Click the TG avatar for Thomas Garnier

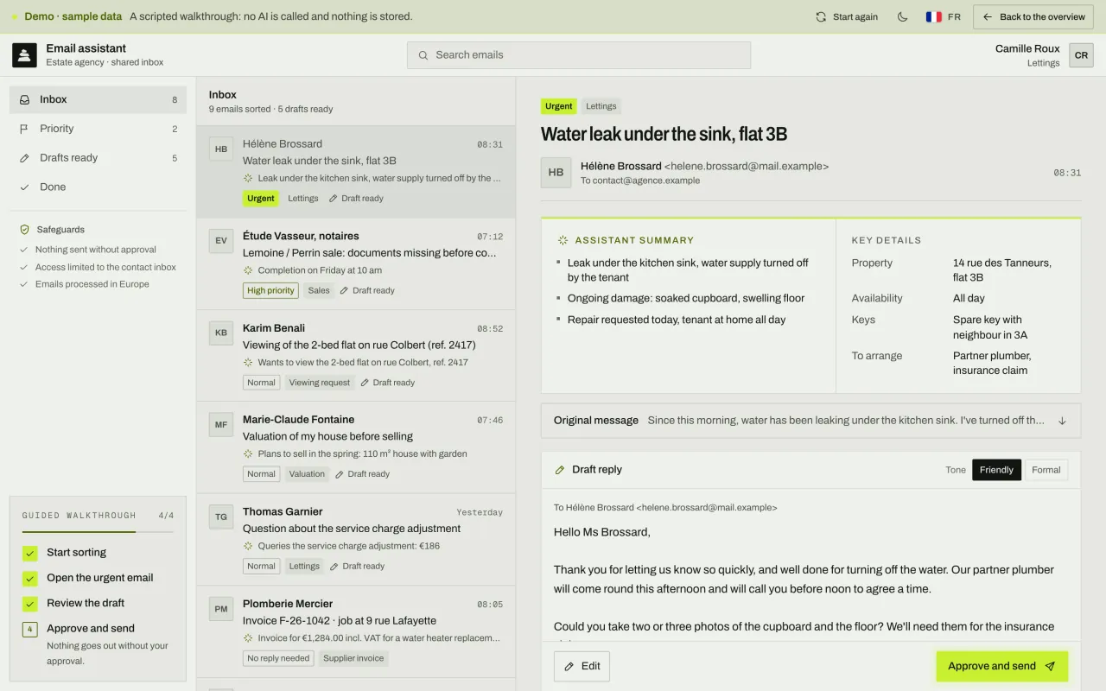coord(221,517)
